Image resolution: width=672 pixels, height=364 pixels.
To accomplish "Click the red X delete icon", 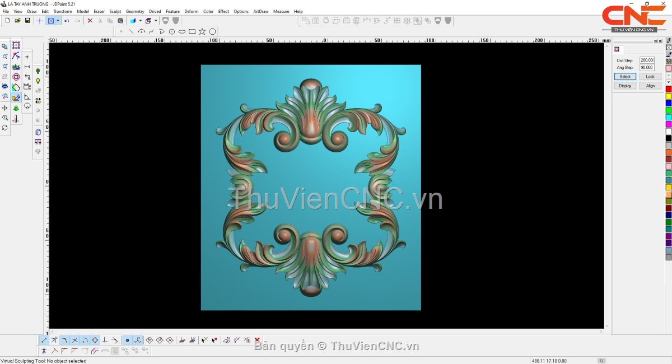I will 90,21.
